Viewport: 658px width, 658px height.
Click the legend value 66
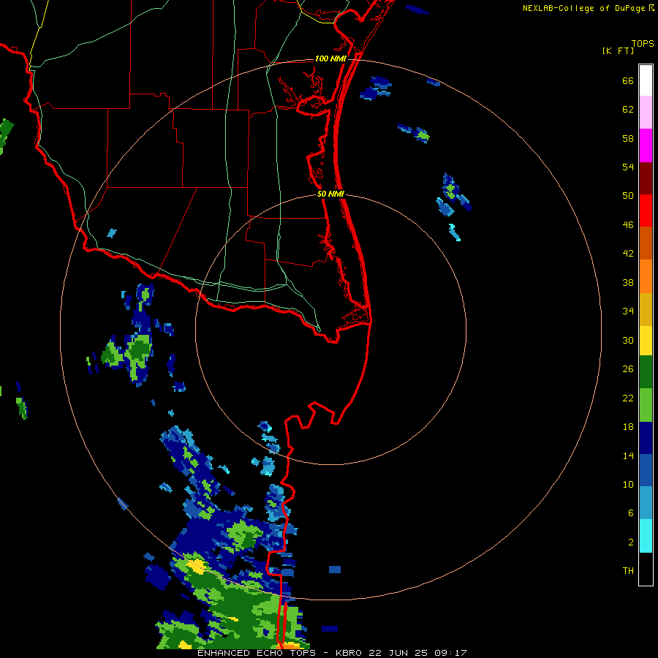(x=628, y=80)
